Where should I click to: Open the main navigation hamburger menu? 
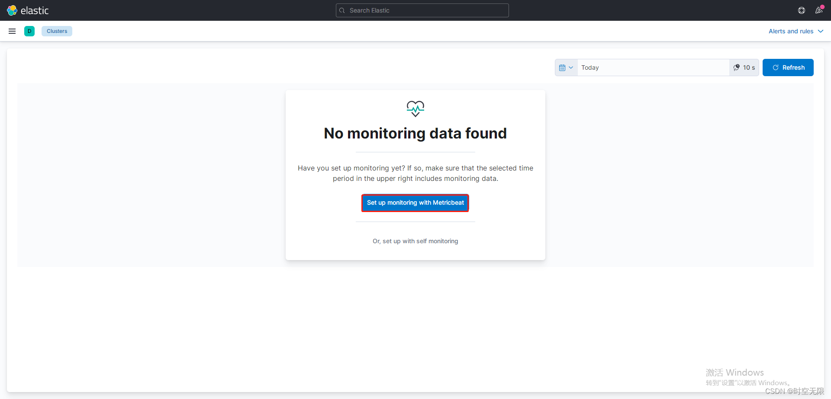point(12,31)
